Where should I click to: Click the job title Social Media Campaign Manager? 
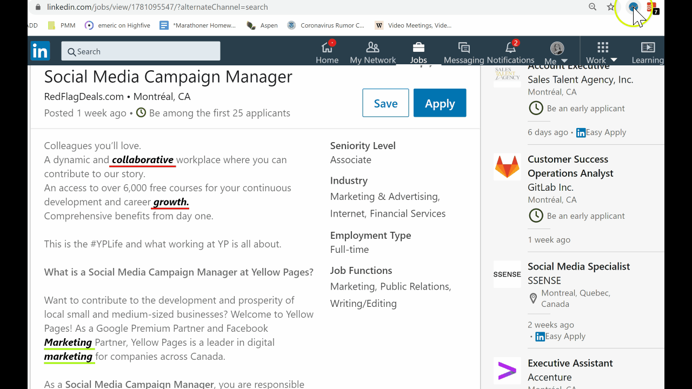coord(168,77)
